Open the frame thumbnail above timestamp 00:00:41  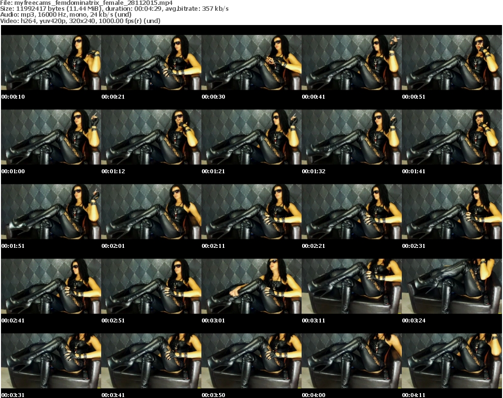point(352,62)
